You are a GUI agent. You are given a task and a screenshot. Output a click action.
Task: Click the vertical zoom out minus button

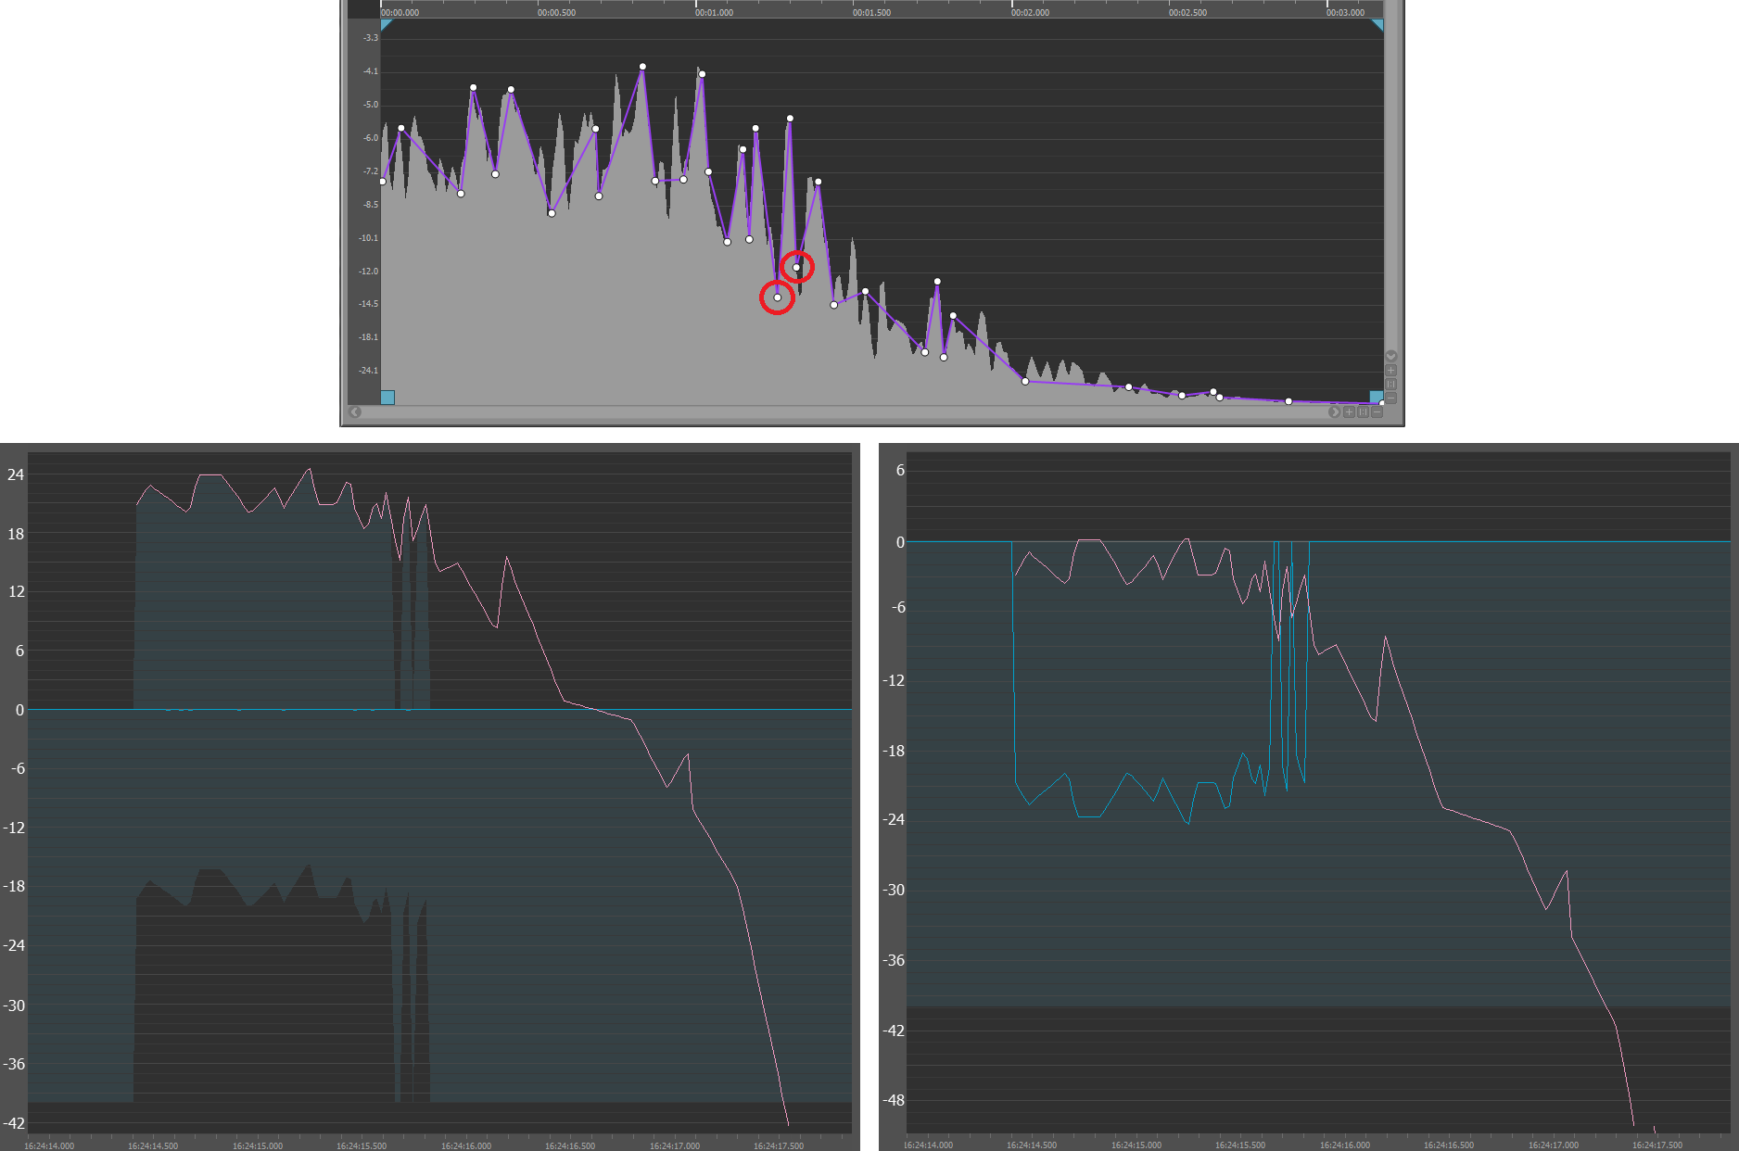1390,398
